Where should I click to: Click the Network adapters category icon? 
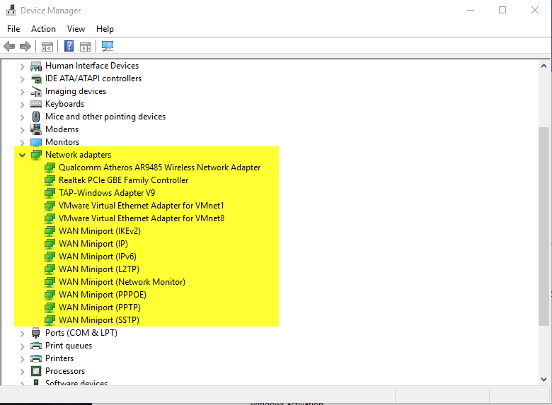pyautogui.click(x=36, y=155)
